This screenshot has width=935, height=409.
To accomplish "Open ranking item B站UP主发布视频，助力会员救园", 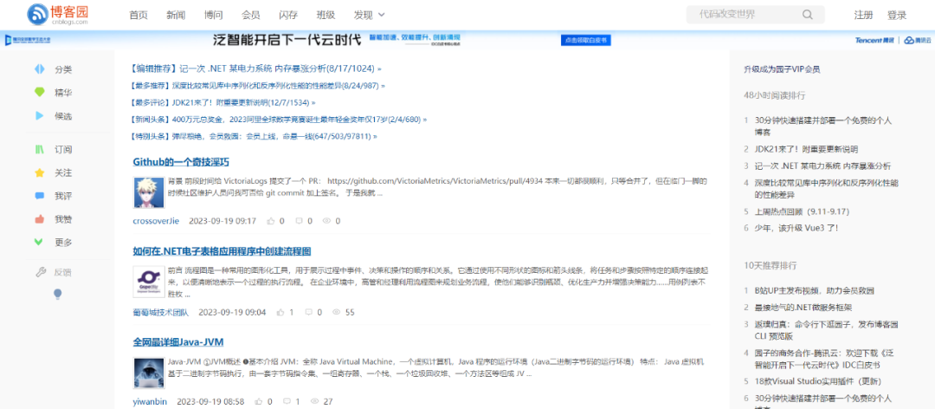I will (x=815, y=291).
